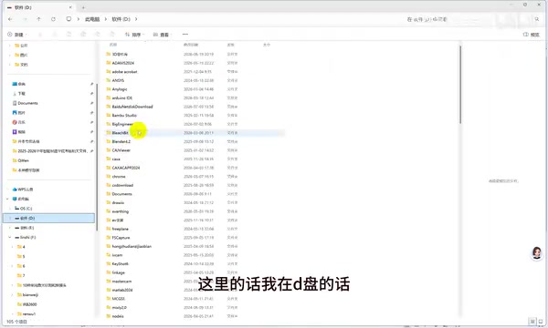Select the matlab2024 folder icon
The height and width of the screenshot is (328, 548).
[109, 290]
